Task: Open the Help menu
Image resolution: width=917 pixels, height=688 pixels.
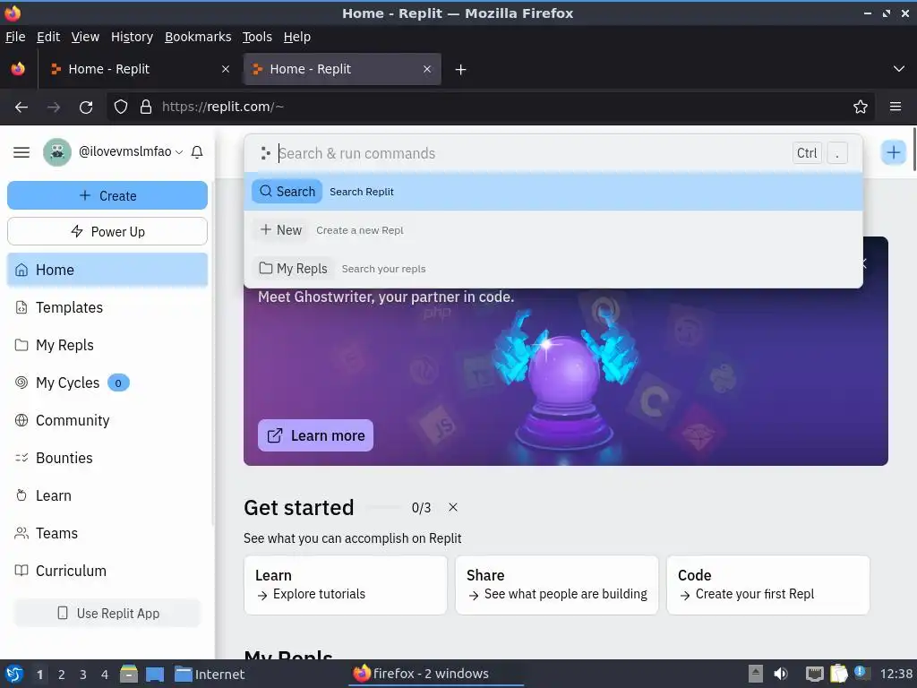Action: (x=297, y=37)
